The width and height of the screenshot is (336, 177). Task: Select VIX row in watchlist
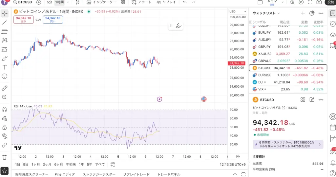(288, 89)
